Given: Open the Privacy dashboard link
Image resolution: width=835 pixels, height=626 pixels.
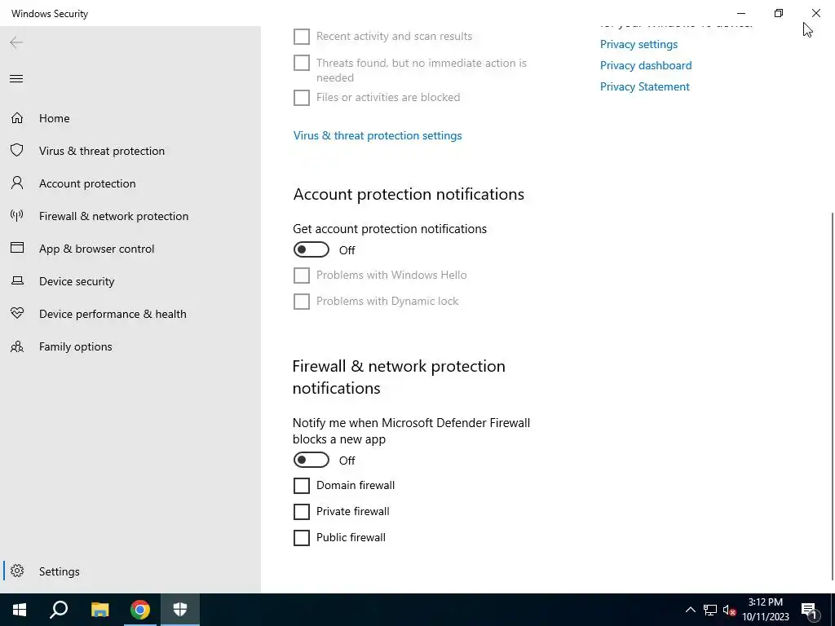Looking at the screenshot, I should (646, 65).
